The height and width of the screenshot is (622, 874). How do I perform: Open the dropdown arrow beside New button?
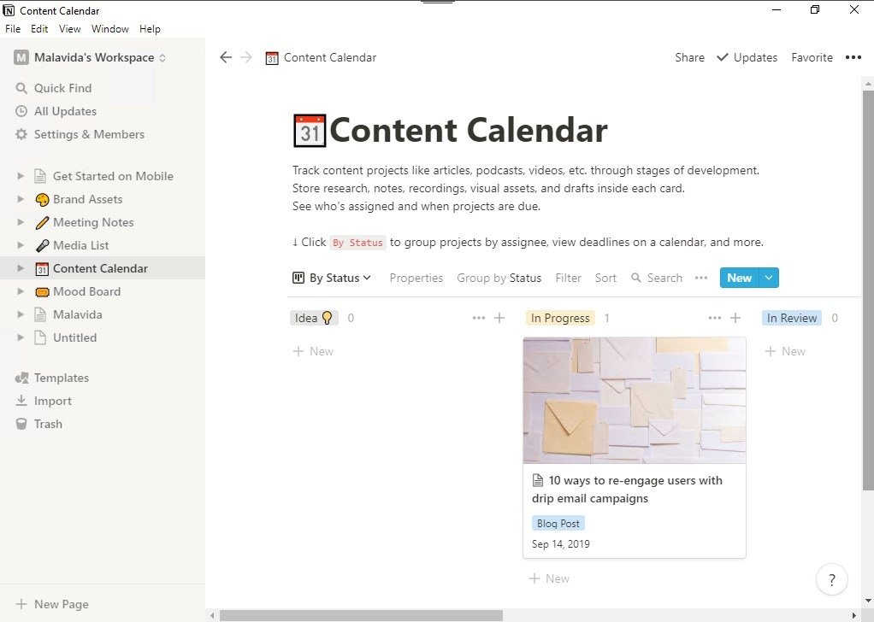[x=769, y=278]
